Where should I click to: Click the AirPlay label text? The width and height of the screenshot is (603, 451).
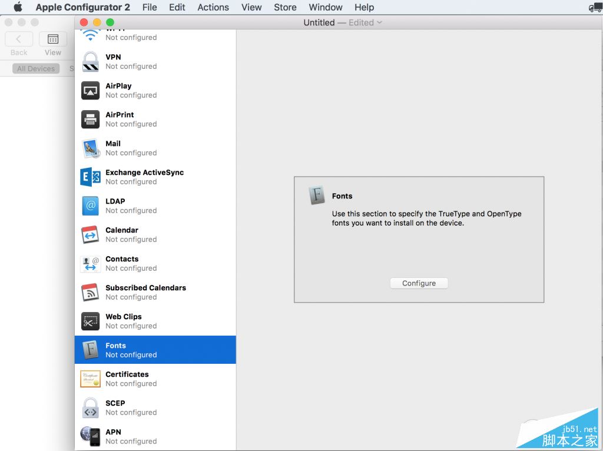coord(118,86)
